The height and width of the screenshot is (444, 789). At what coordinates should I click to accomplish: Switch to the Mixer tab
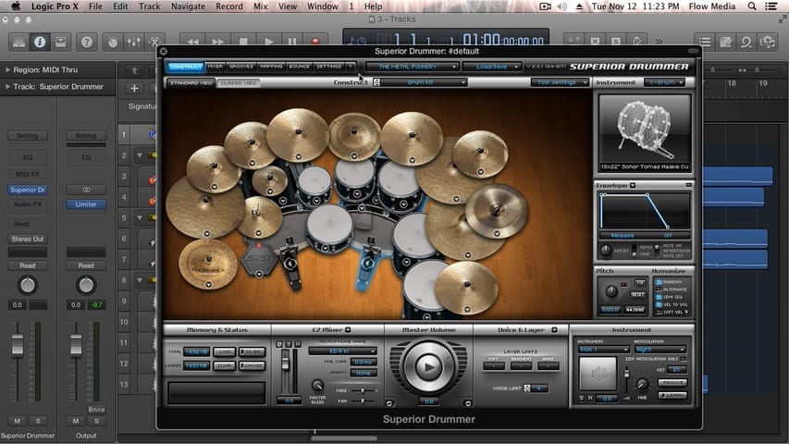pos(216,67)
